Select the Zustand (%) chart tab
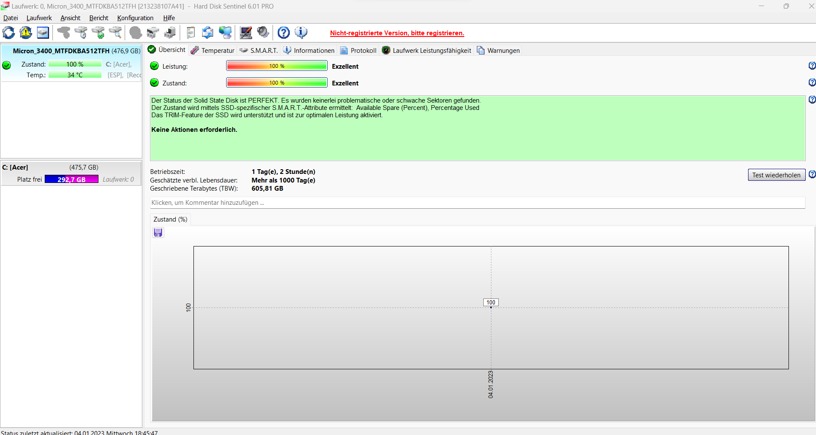This screenshot has width=816, height=435. tap(170, 219)
